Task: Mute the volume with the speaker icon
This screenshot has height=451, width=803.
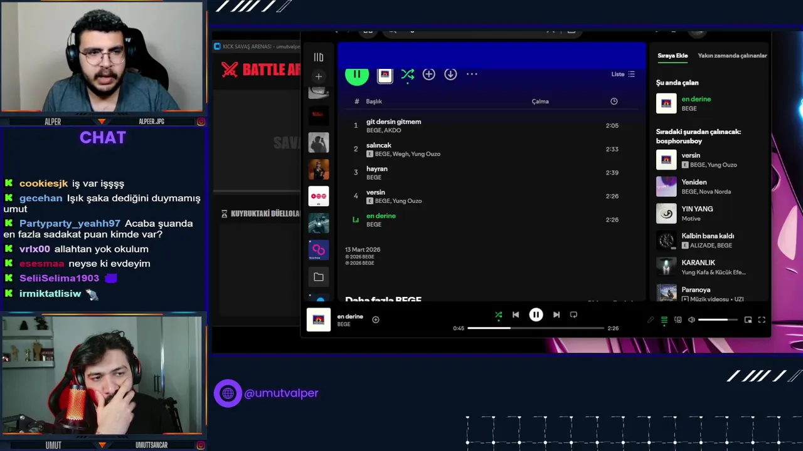Action: point(691,320)
